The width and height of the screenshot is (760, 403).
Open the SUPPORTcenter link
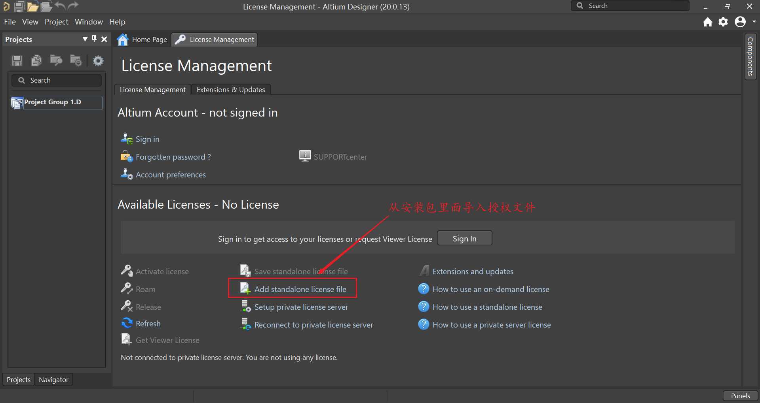(x=340, y=157)
